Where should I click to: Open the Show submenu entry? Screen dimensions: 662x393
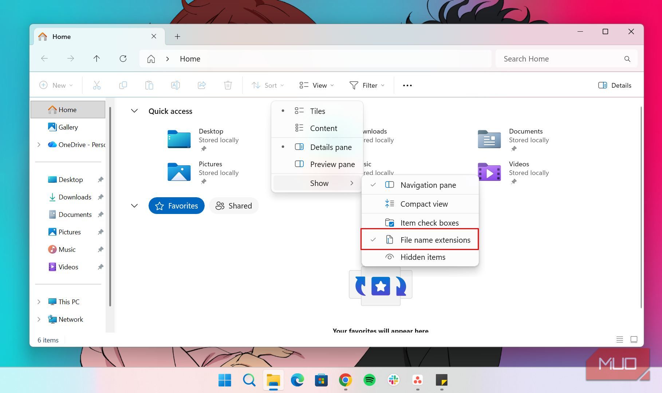pos(317,183)
